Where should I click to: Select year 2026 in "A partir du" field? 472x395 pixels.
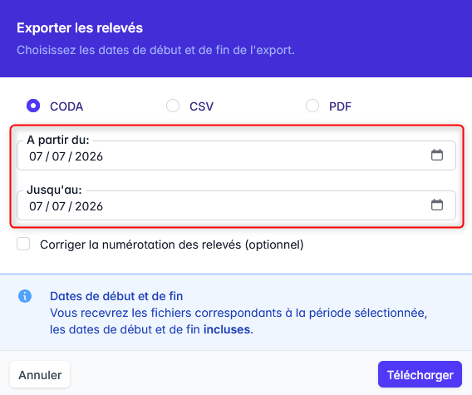pyautogui.click(x=89, y=156)
